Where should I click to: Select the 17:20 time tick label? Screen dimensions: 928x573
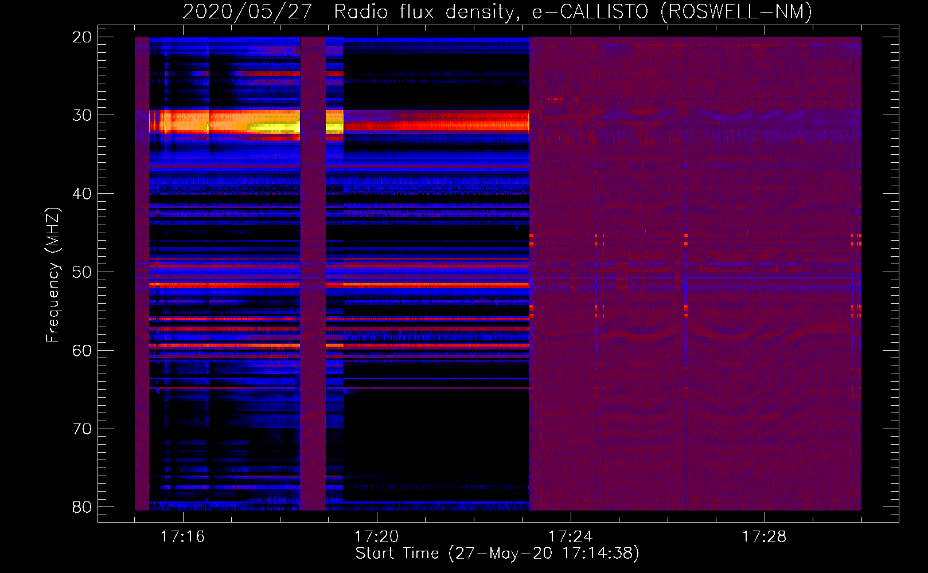[377, 537]
